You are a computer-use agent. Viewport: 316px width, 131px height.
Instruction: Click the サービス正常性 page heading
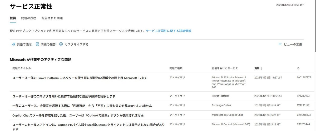pos(31,7)
